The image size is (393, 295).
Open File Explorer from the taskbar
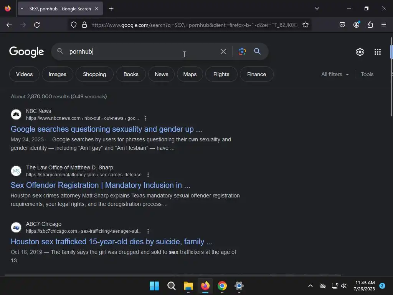[x=188, y=286]
